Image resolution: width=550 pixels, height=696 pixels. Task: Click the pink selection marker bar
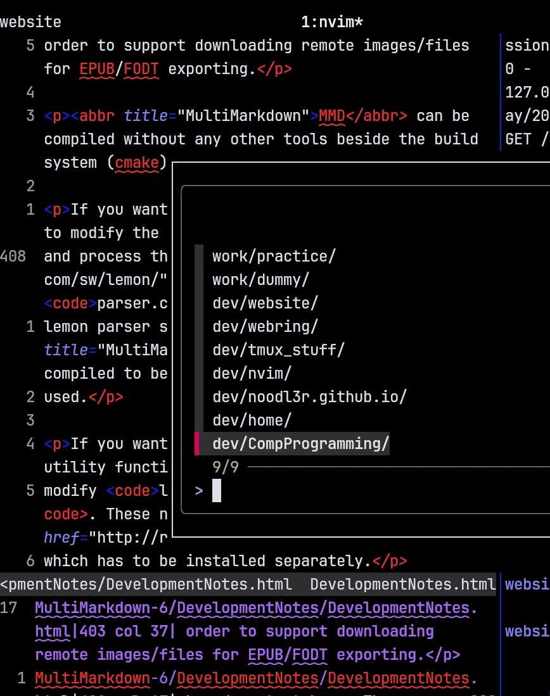[x=197, y=444]
